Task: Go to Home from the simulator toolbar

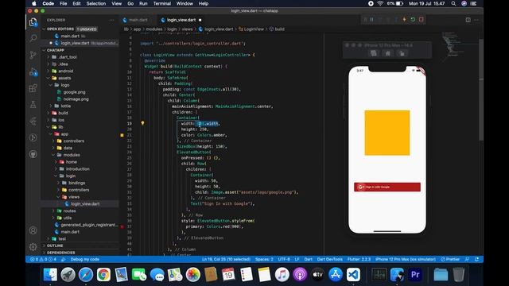Action: [x=387, y=53]
